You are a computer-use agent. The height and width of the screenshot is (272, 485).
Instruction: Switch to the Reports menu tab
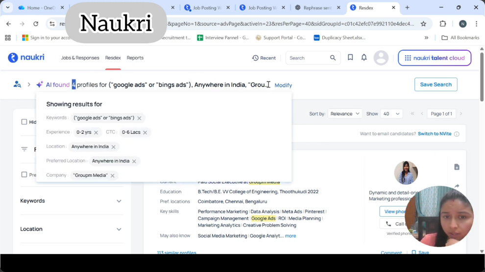tap(135, 58)
